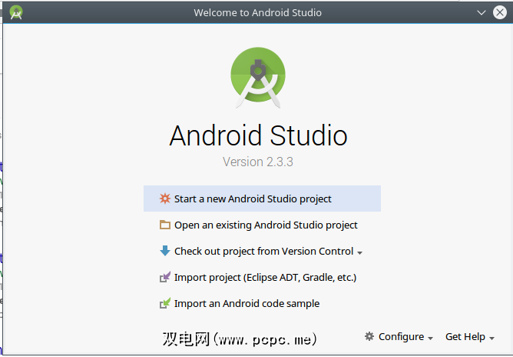Click the folder icon for existing project

coord(165,225)
